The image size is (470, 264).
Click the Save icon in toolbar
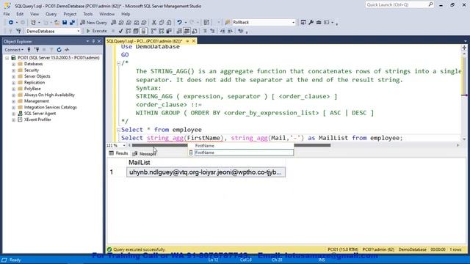pos(65,23)
